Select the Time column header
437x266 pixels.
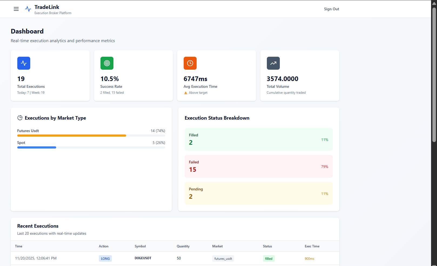coord(19,246)
